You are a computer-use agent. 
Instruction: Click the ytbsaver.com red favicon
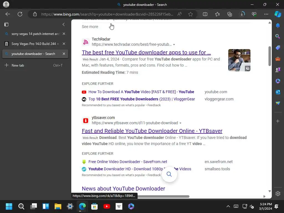(86, 121)
